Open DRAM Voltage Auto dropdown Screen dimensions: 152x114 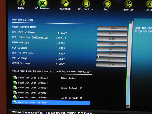112,44
